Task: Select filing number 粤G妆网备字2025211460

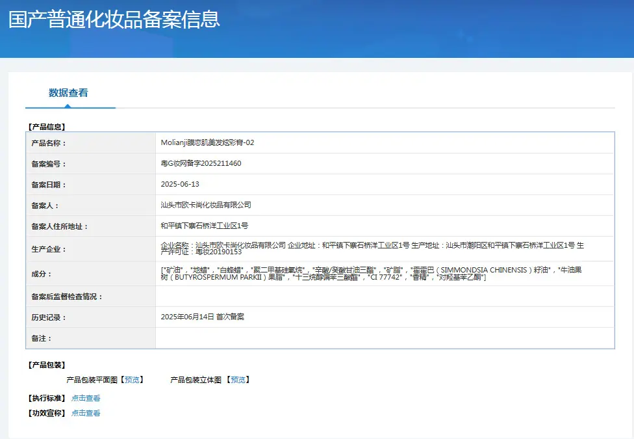Action: 201,163
